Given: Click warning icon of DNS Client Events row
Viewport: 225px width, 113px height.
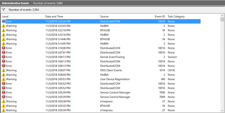Looking at the screenshot, I should (x=4, y=70).
